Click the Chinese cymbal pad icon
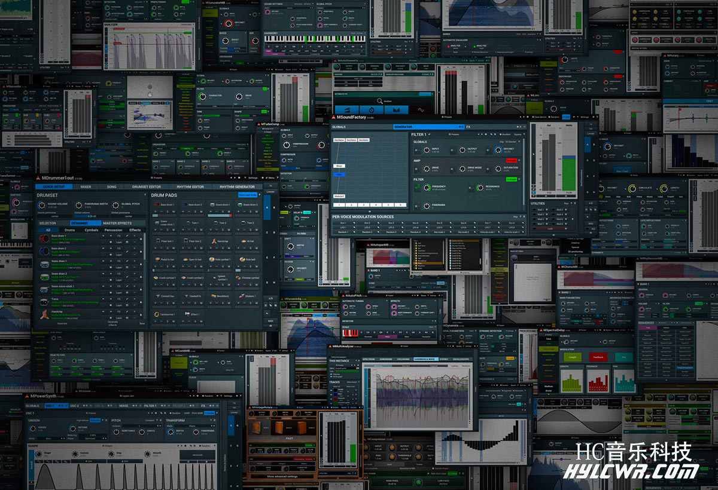 (x=238, y=277)
